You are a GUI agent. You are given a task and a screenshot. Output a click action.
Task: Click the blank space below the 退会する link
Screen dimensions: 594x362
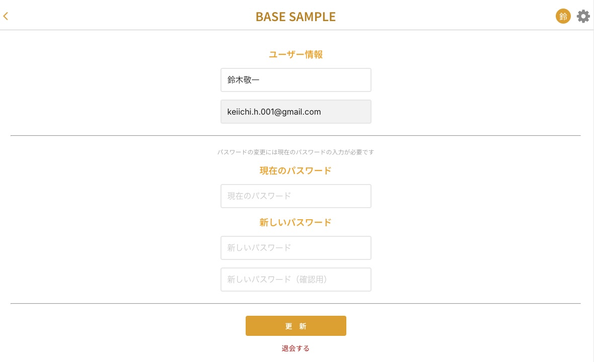[x=295, y=358]
